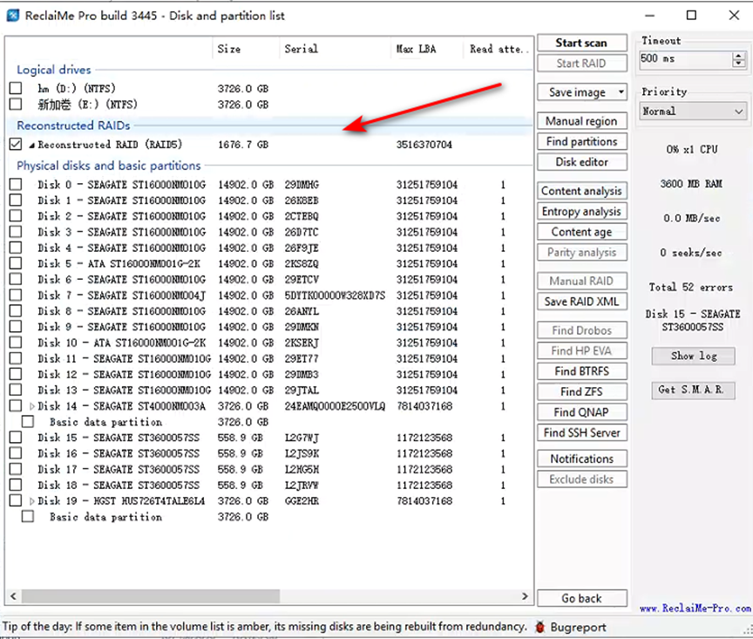Check the Disk 19 HGST checkbox
Image resolution: width=753 pixels, height=639 pixels.
click(16, 500)
